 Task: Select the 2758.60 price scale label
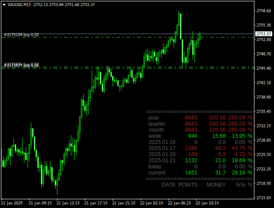pyautogui.click(x=263, y=11)
